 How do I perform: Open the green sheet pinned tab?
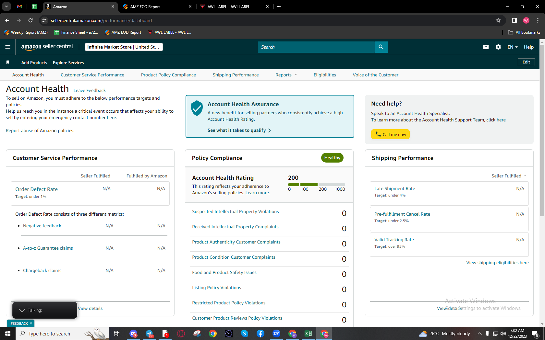pyautogui.click(x=34, y=6)
